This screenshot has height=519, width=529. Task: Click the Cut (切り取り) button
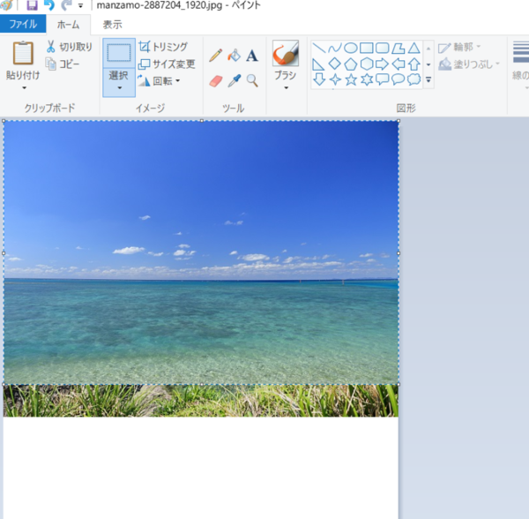coord(69,47)
